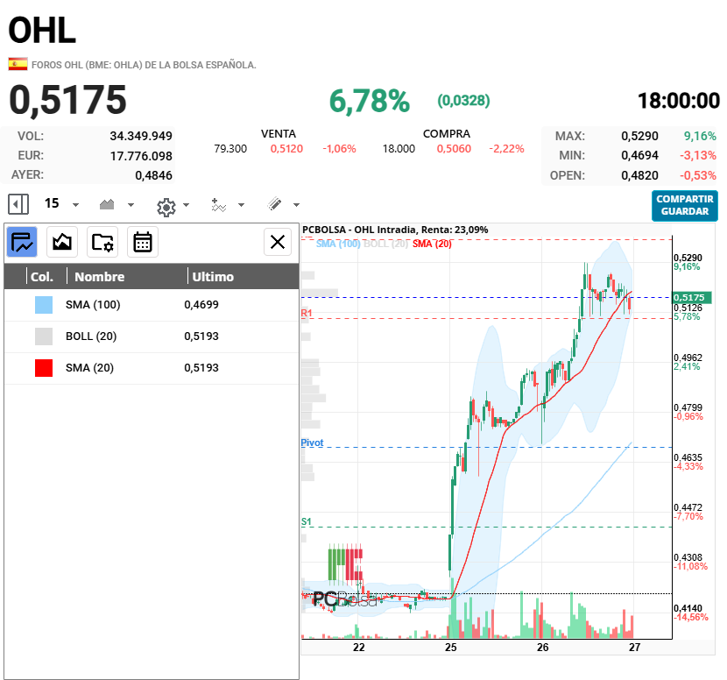Collapse the side panel toggle icon

point(18,204)
